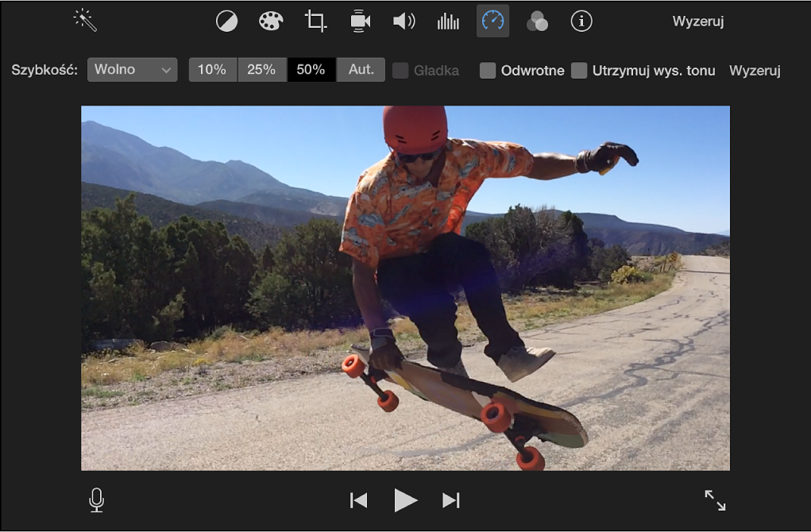Open the volume speaker controls
Viewport: 811px width, 532px height.
point(404,21)
